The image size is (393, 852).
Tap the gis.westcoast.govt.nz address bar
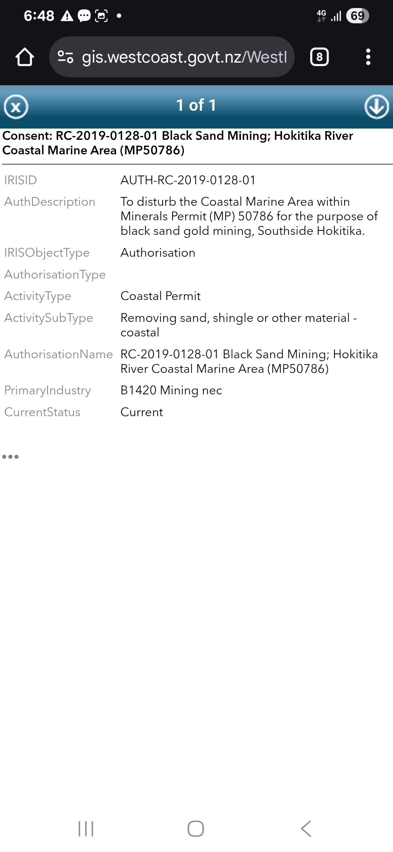pos(184,57)
